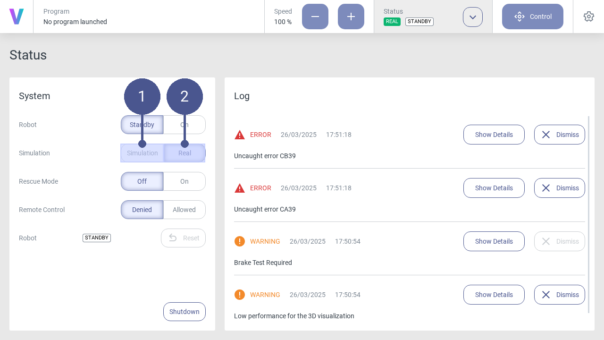Screen dimensions: 604x340
Task: Expand the Status dropdown chevron
Action: [473, 17]
